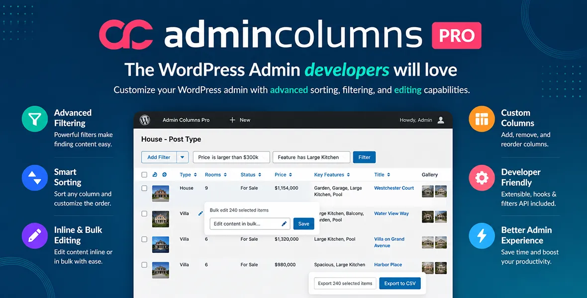The image size is (587, 298).
Task: Open the Villa on Grand Avenue link
Action: pyautogui.click(x=390, y=242)
